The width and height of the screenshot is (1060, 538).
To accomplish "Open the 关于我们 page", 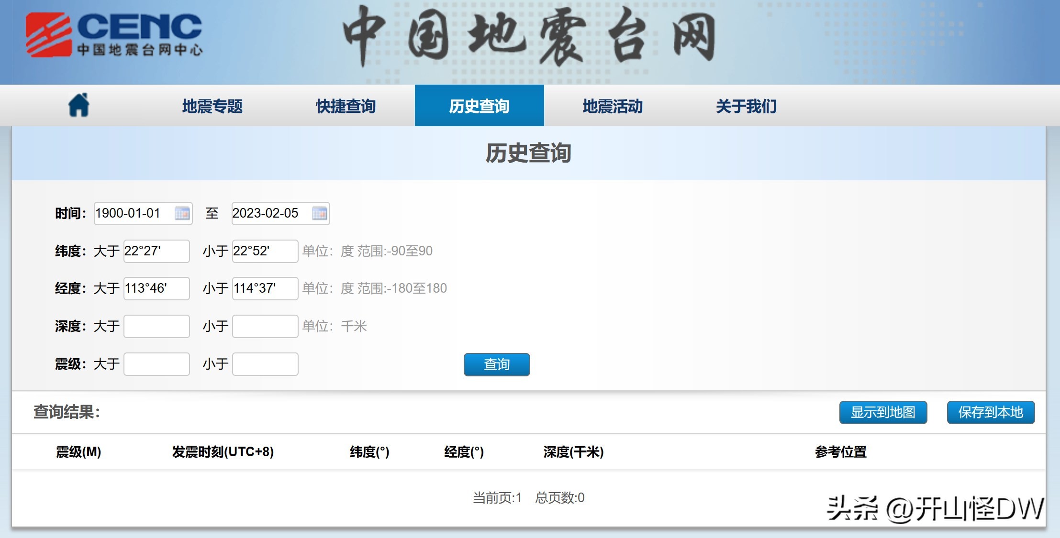I will point(745,106).
